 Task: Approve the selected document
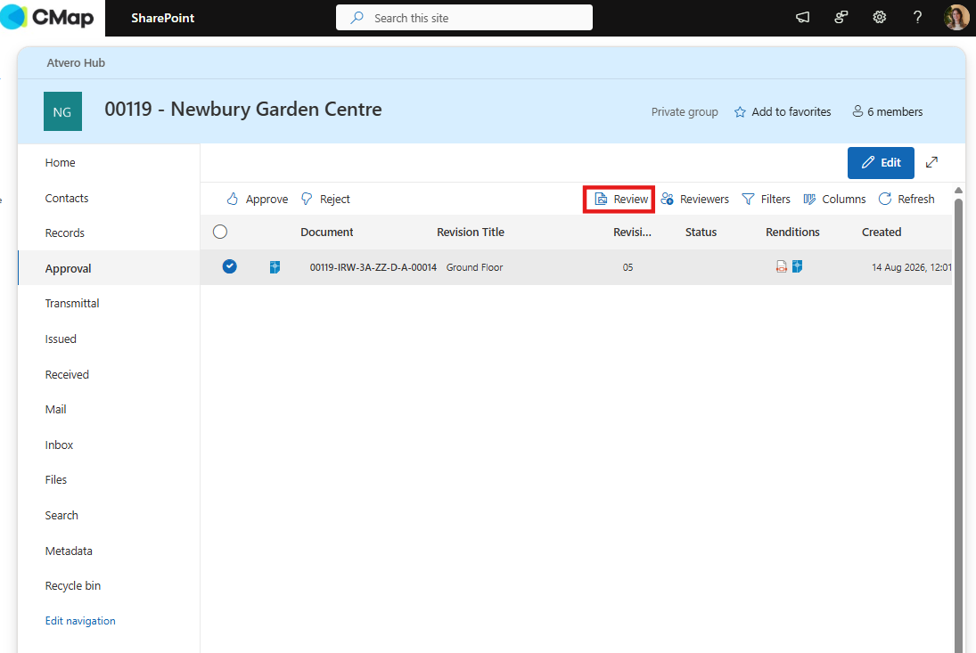coord(257,199)
